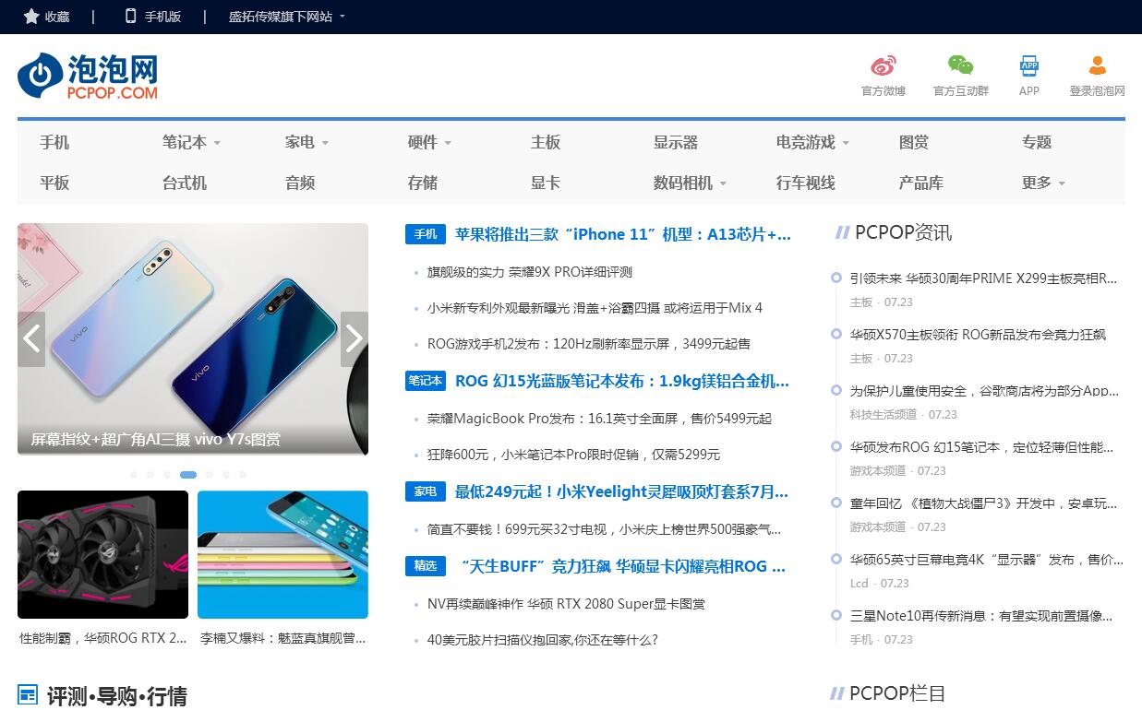Go to the 产品库 navigation item
The image size is (1142, 710).
pyautogui.click(x=920, y=183)
